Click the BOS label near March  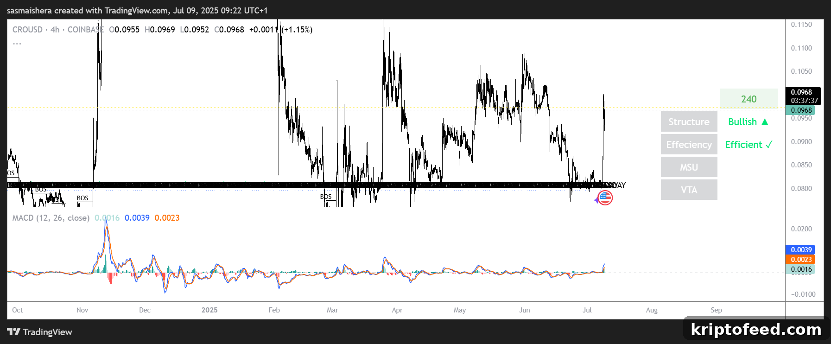coord(326,197)
